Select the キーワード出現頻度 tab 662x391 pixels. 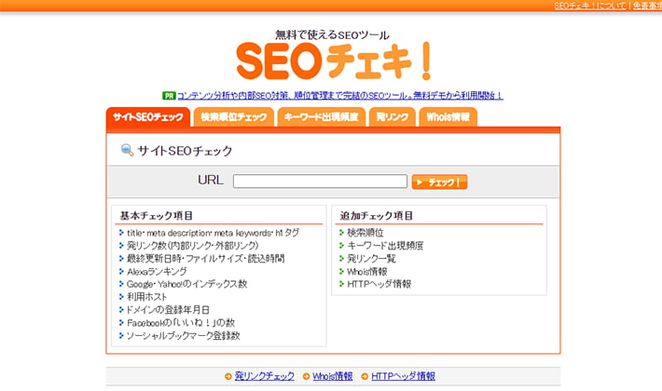pos(322,116)
